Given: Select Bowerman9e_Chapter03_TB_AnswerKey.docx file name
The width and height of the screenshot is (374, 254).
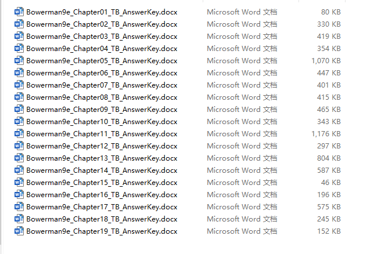Looking at the screenshot, I should tap(102, 37).
